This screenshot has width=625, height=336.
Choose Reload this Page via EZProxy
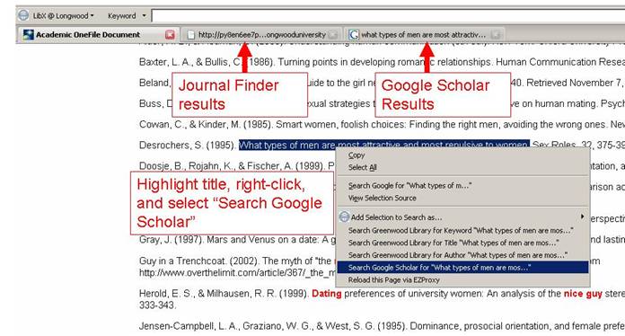(x=394, y=279)
